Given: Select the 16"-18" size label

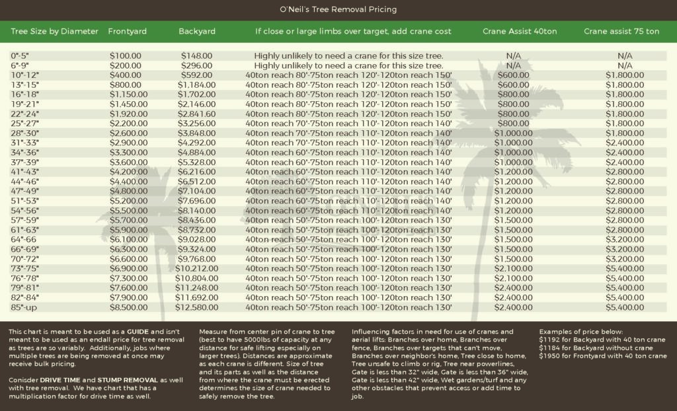Looking at the screenshot, I should point(24,94).
